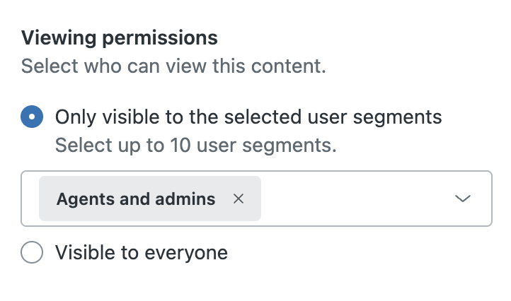The height and width of the screenshot is (301, 511).
Task: Remove the Agents and admins segment tag
Action: coord(239,199)
